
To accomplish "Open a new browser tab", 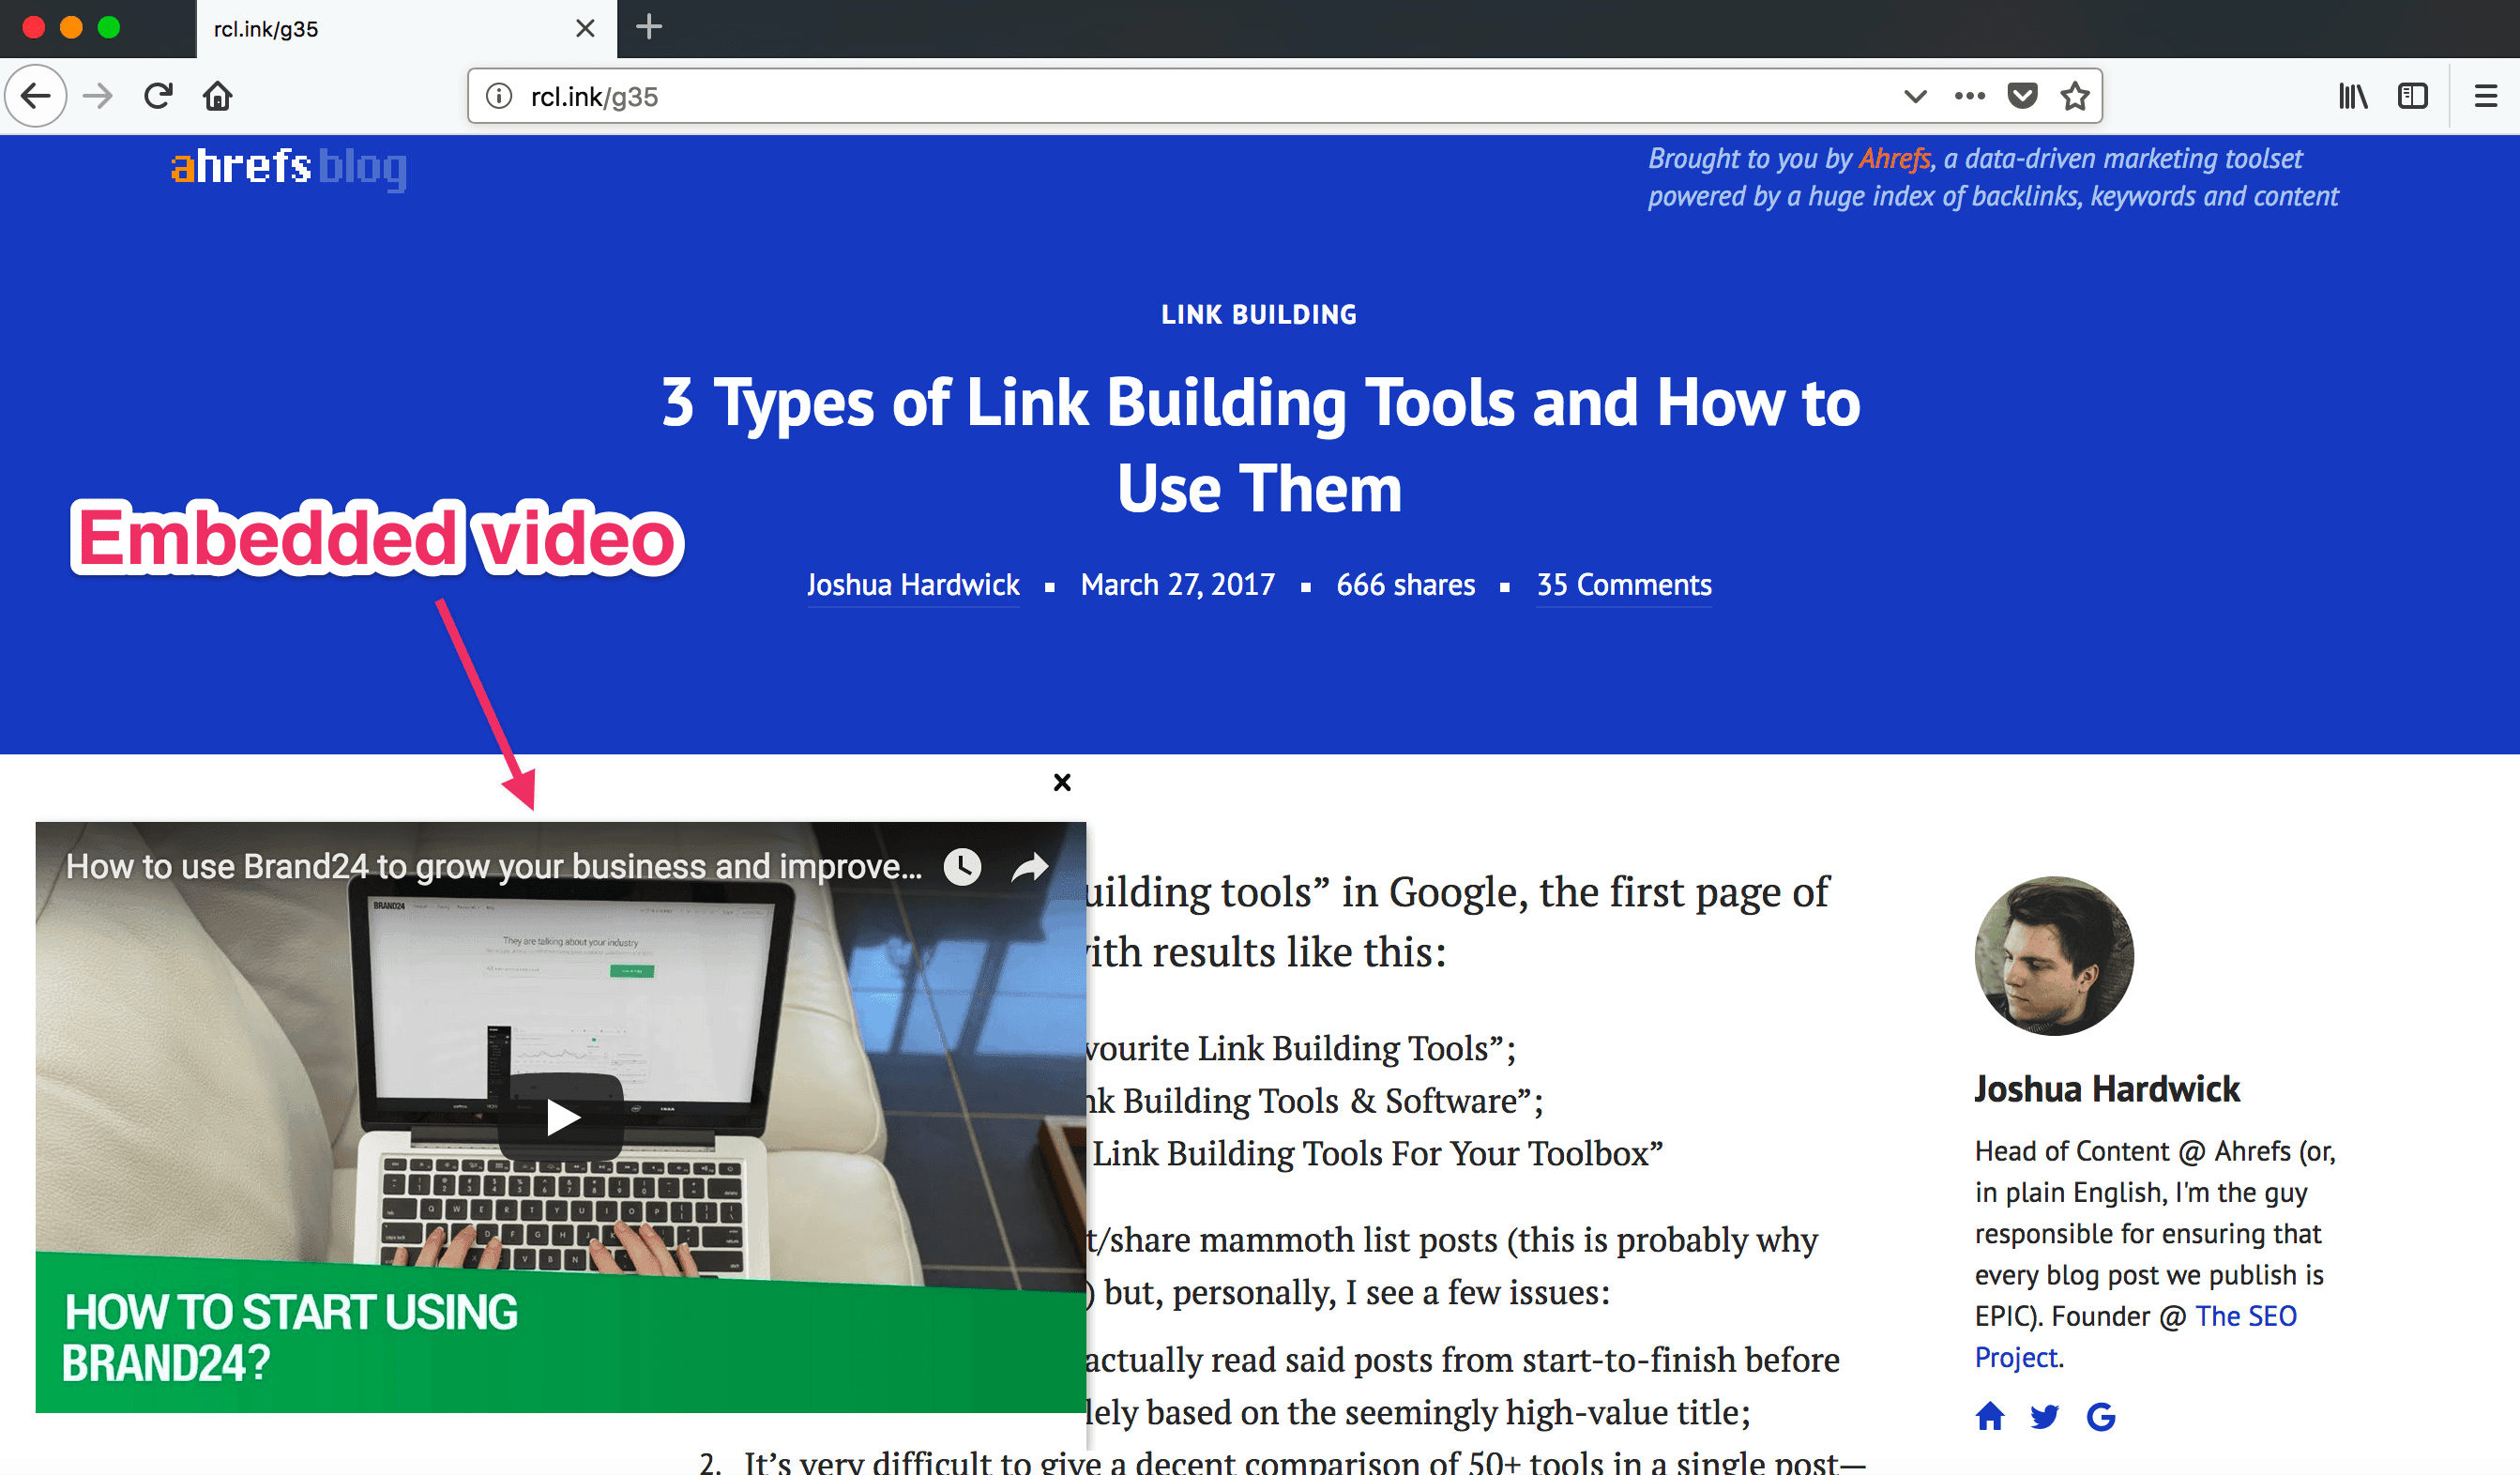I will click(649, 27).
